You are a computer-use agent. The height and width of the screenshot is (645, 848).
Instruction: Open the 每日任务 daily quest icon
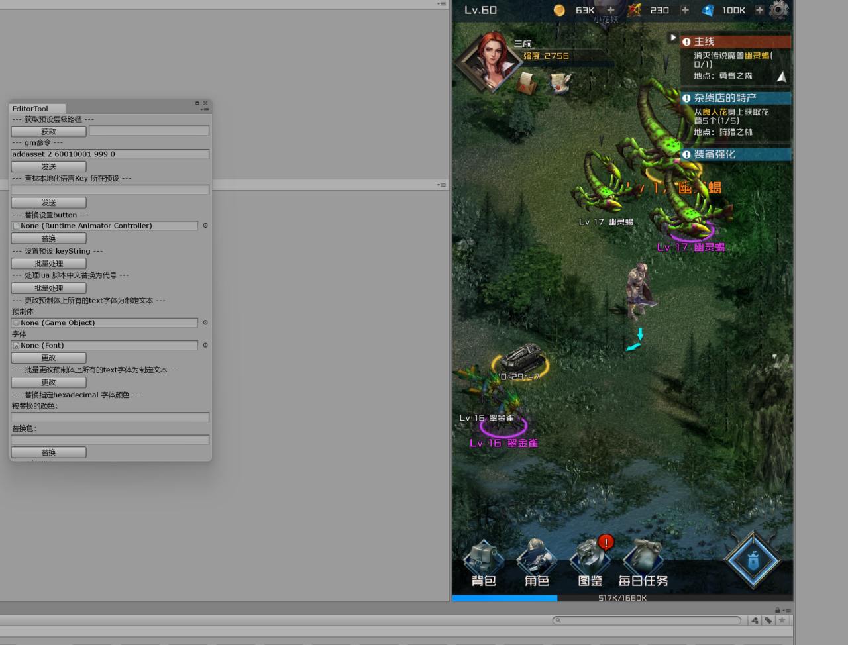(x=643, y=564)
